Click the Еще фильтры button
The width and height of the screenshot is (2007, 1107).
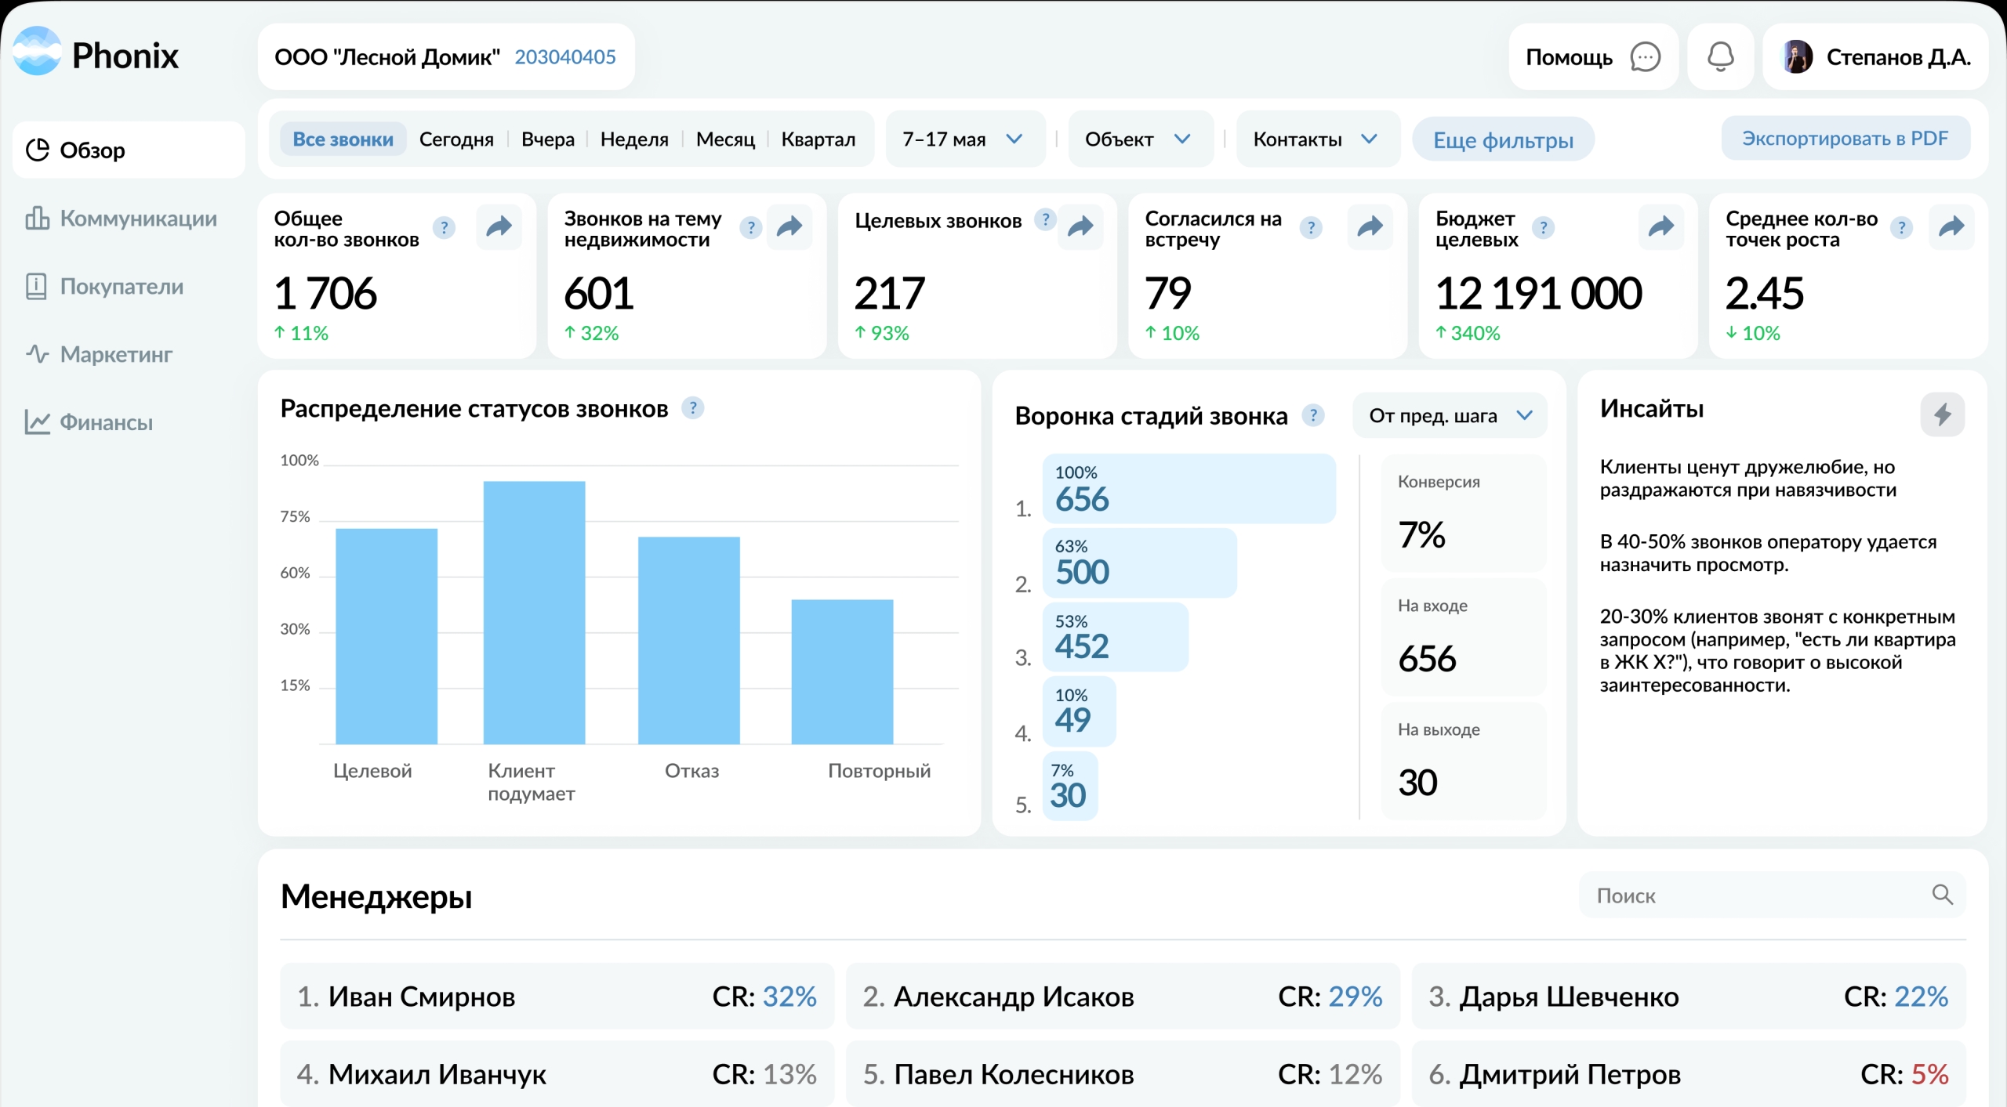tap(1503, 140)
